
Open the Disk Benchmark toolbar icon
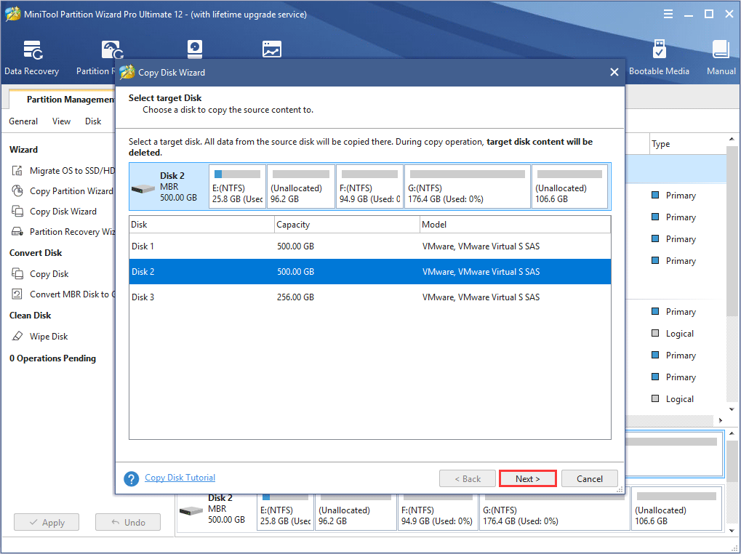(194, 49)
